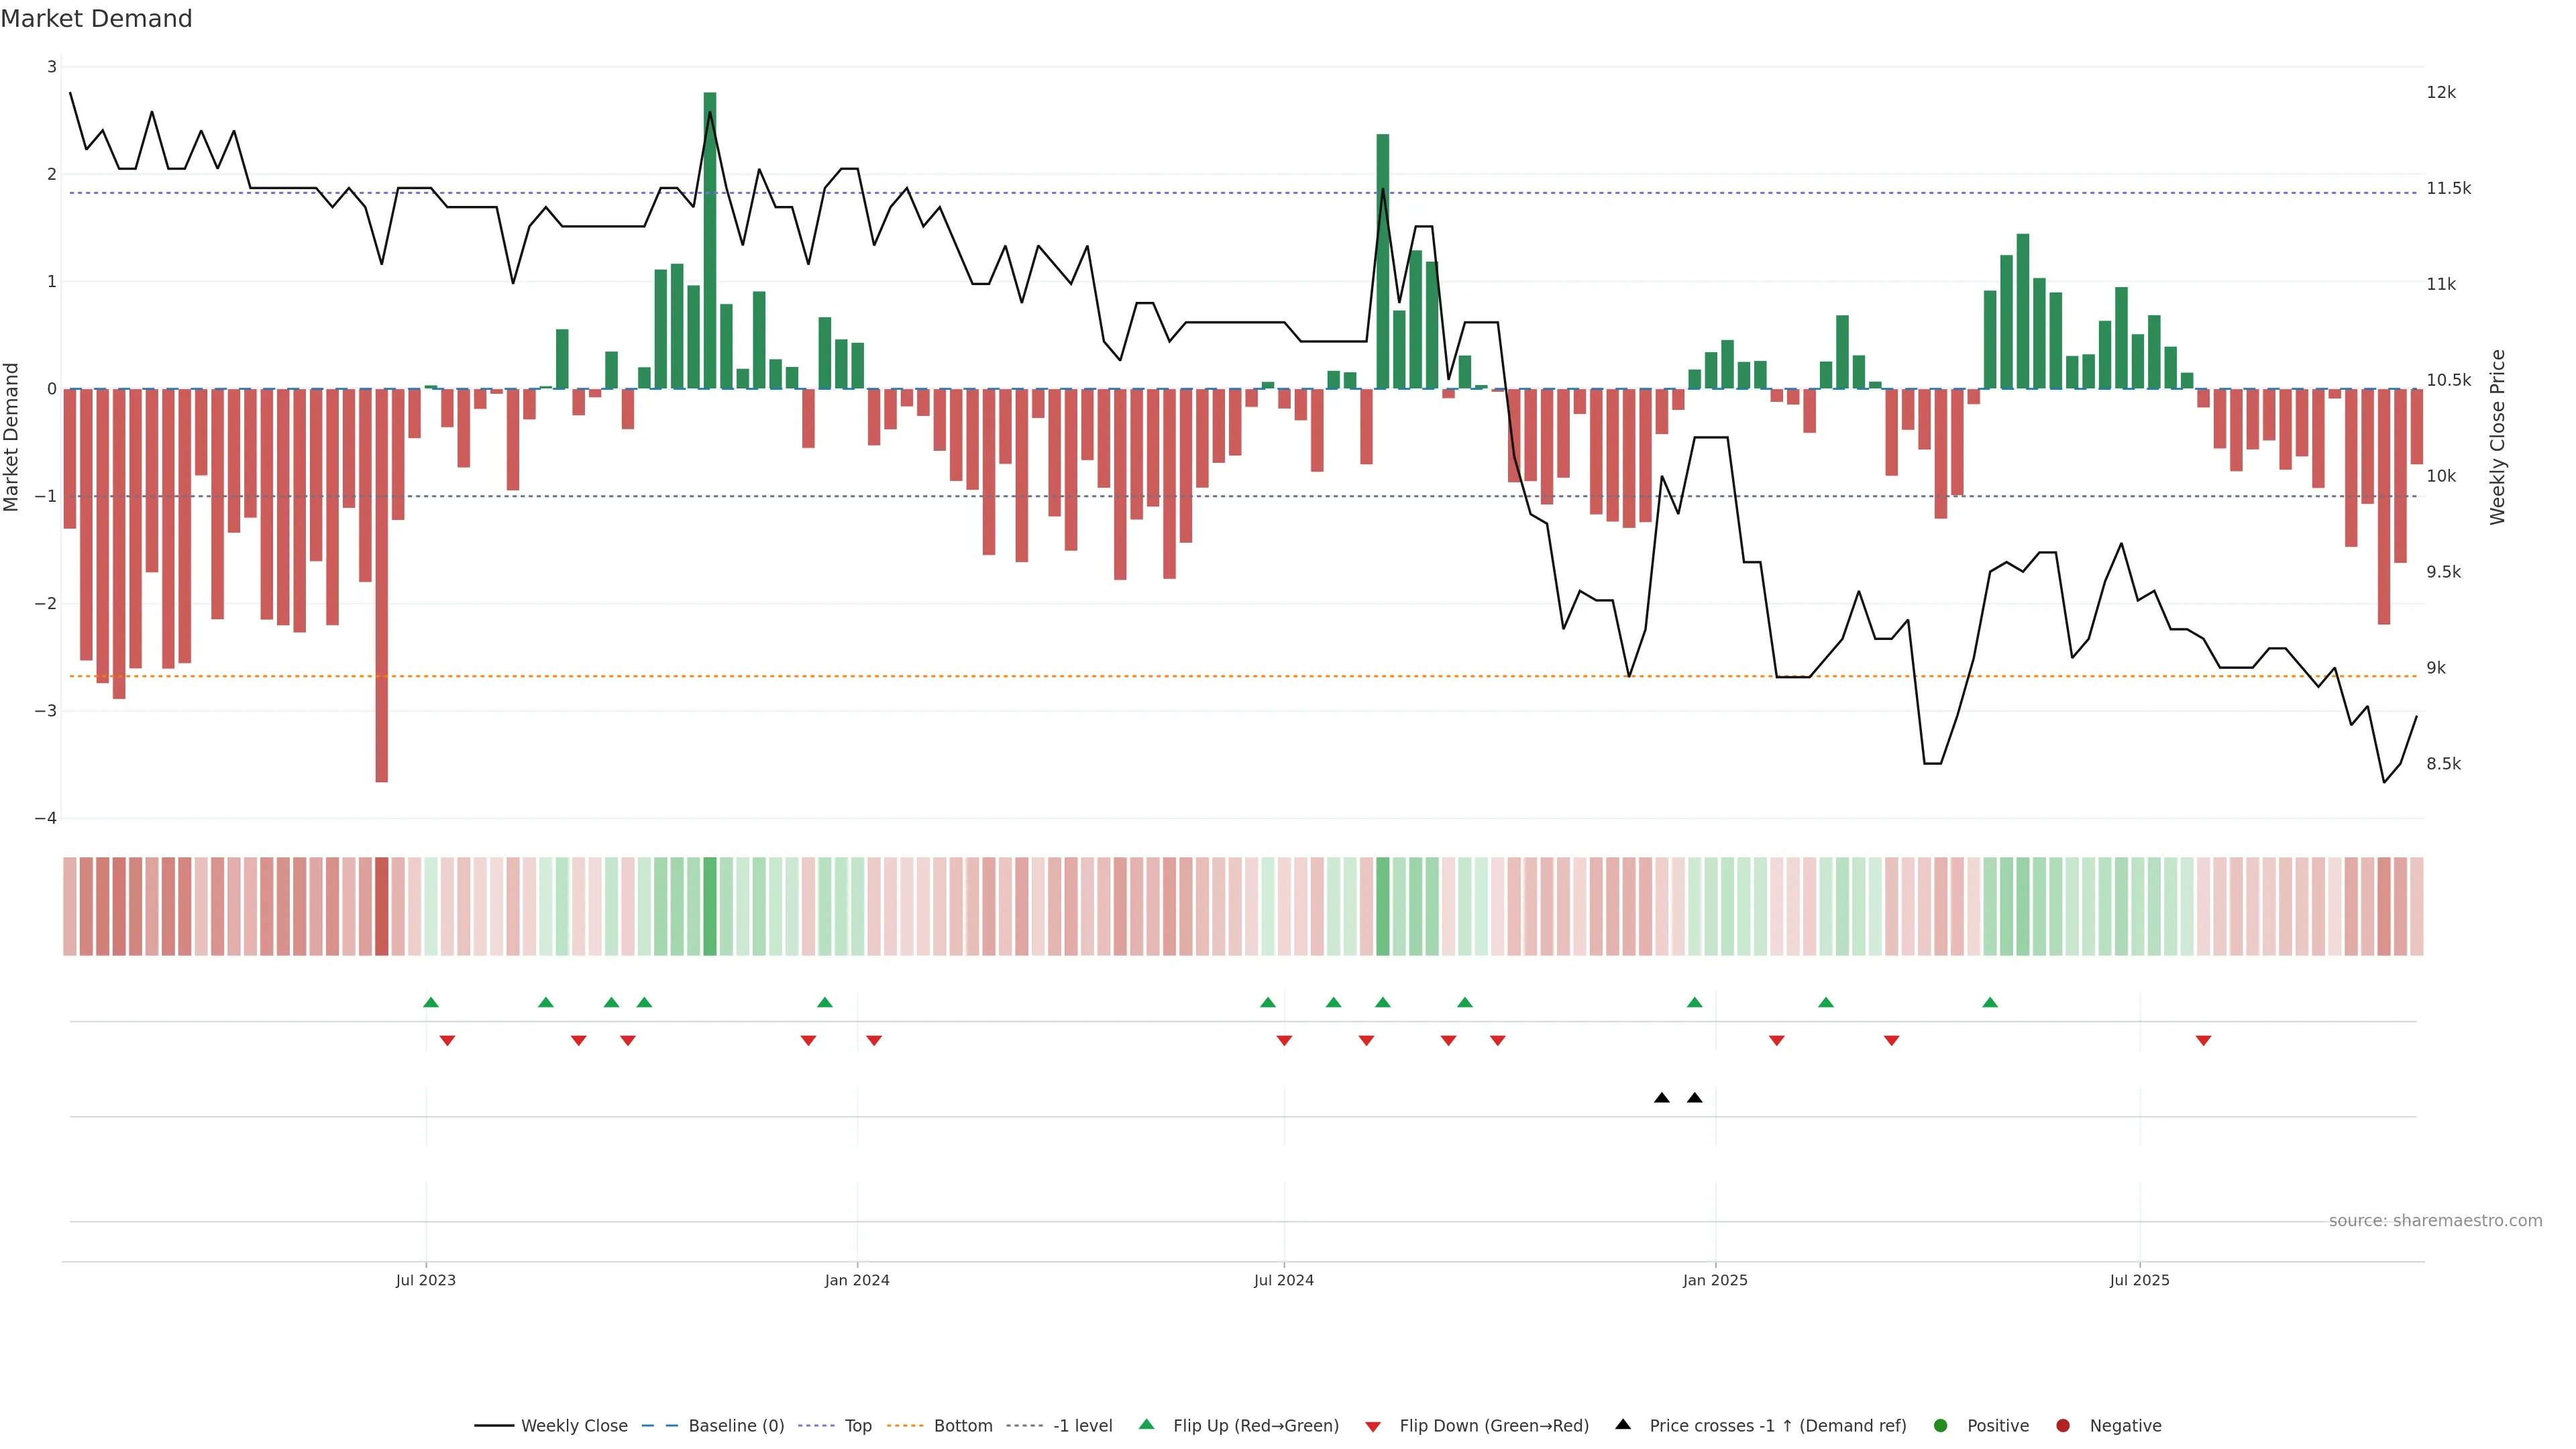The image size is (2576, 1449).
Task: Click Flip Up green triangle legend icon
Action: tap(1147, 1424)
